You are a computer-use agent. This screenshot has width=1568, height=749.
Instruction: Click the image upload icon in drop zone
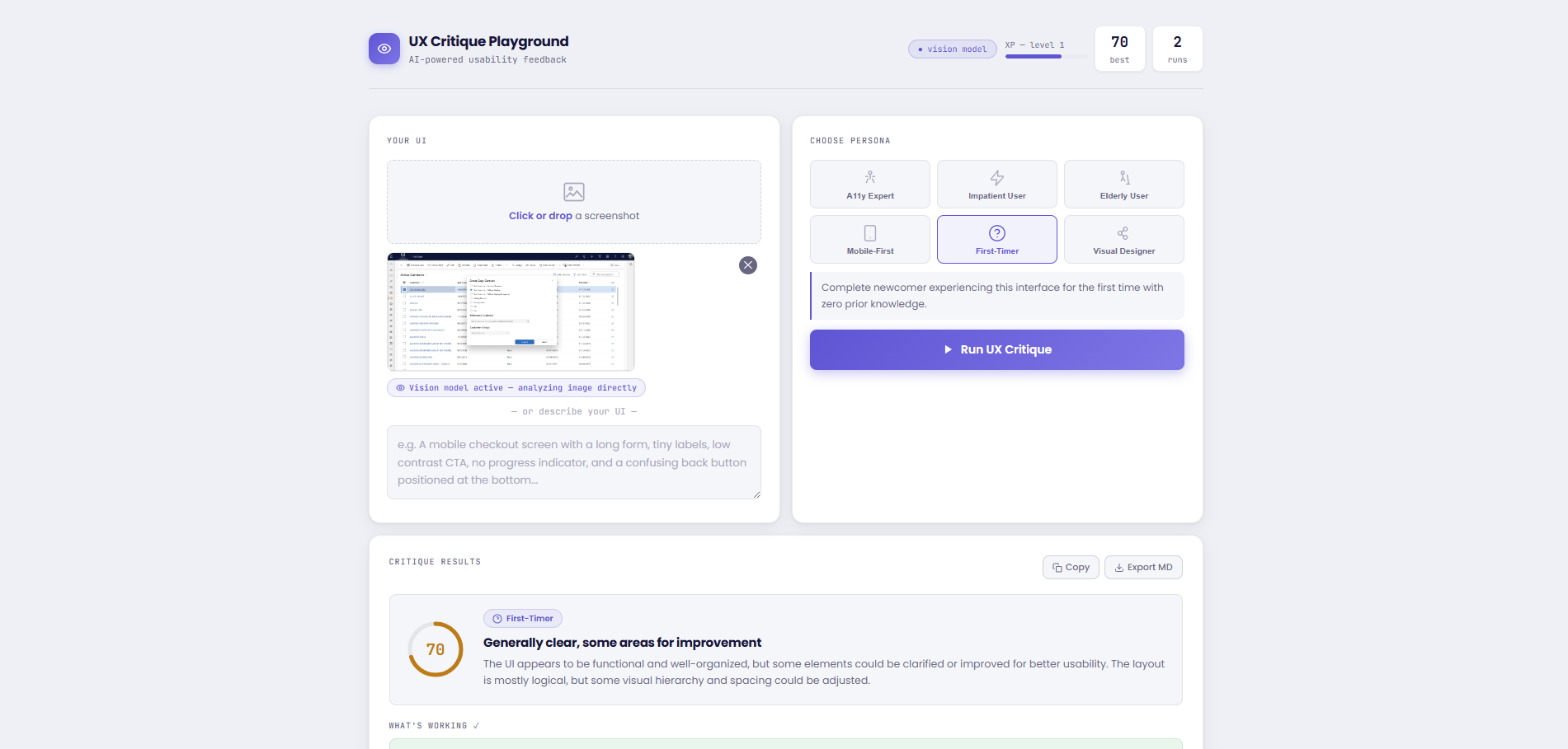coord(574,192)
